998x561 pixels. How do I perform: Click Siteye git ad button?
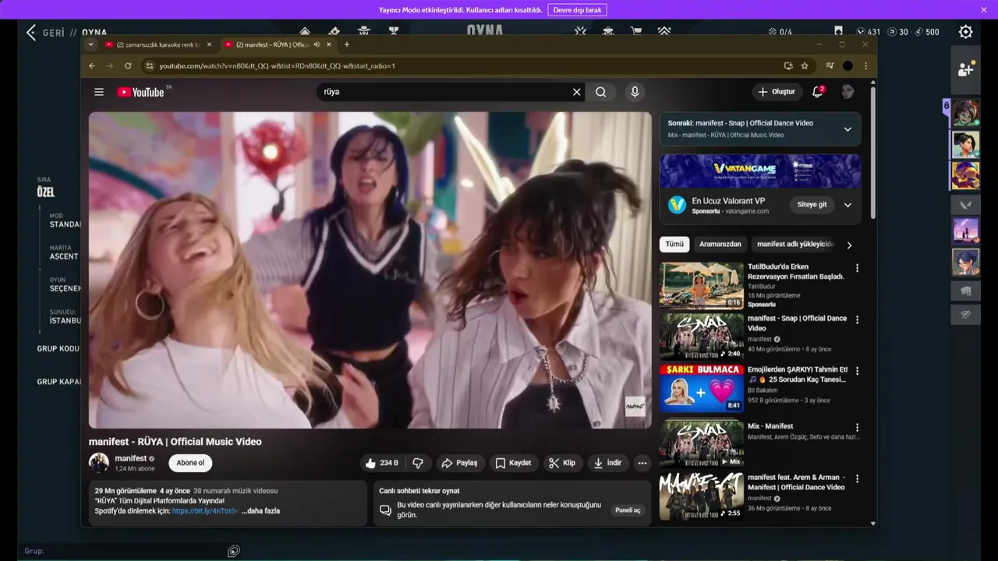coord(812,205)
